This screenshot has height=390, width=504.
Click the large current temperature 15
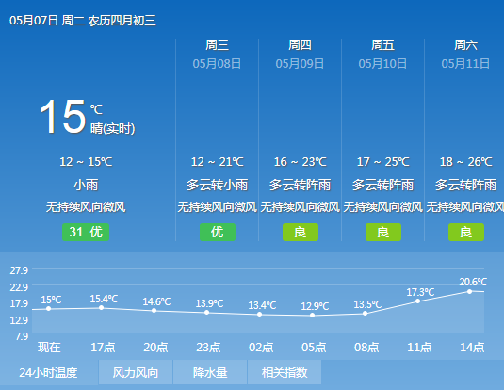[63, 116]
